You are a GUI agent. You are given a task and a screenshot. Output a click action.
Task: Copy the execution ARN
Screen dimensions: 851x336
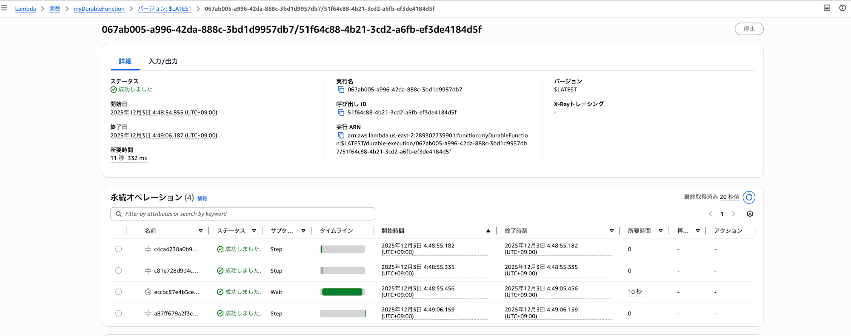341,136
